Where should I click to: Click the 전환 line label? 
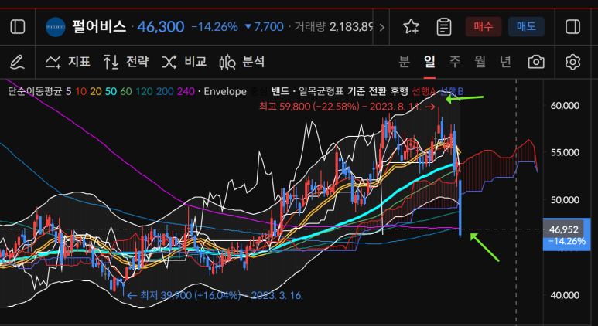378,91
